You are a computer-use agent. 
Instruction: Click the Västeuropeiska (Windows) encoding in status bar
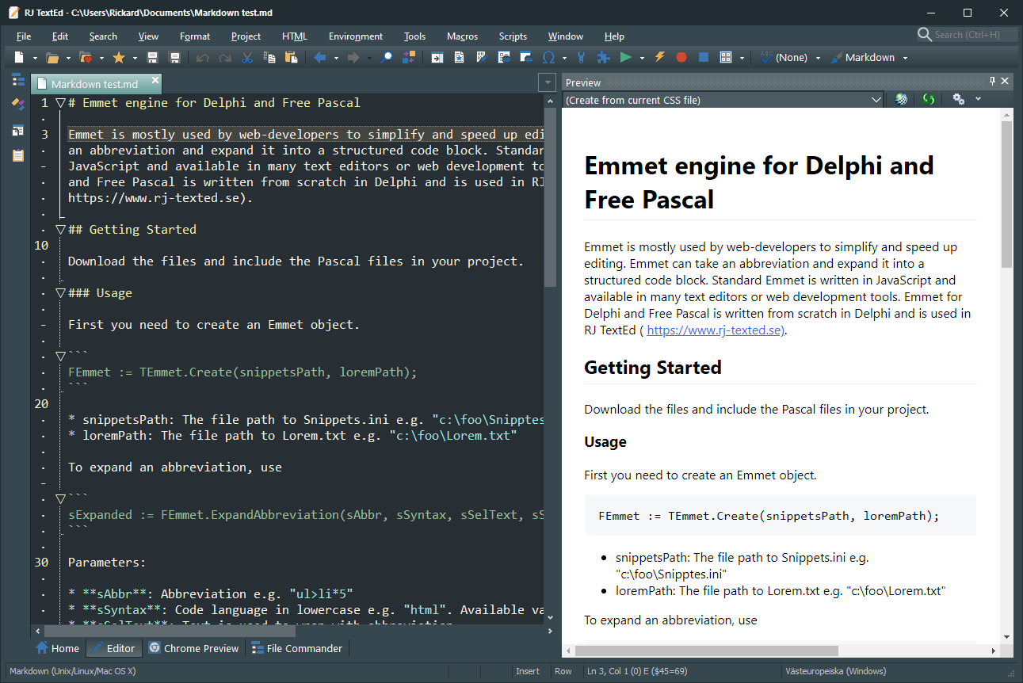[x=837, y=671]
